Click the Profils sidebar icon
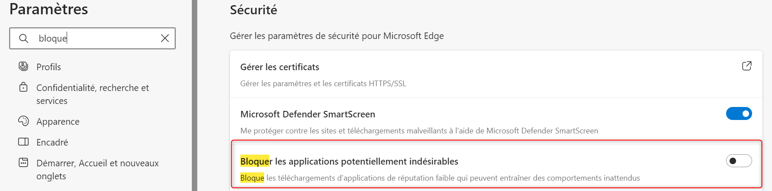The height and width of the screenshot is (191, 772). [x=23, y=66]
